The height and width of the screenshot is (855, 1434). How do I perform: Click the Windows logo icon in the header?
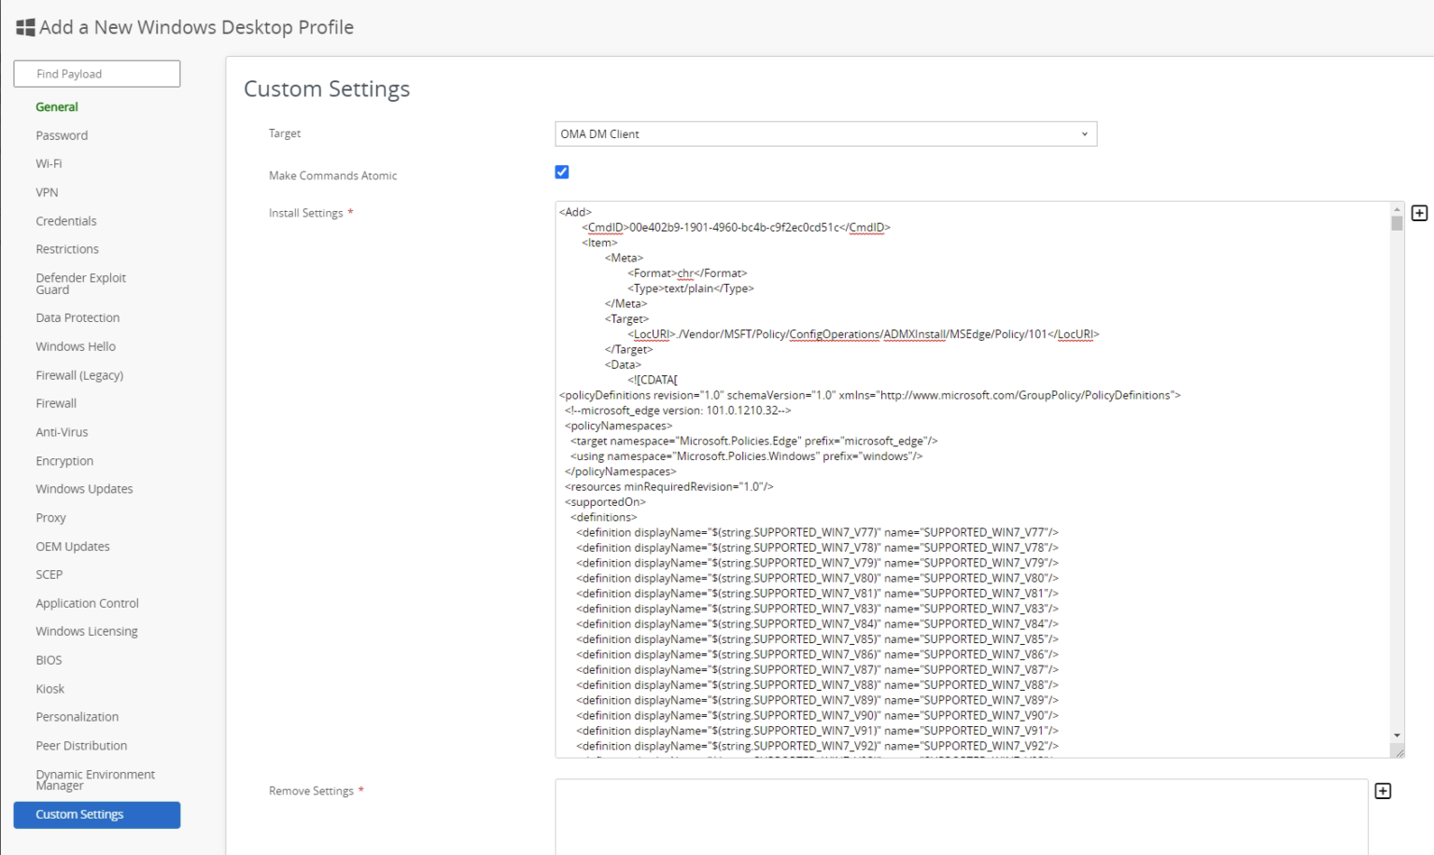pyautogui.click(x=23, y=27)
